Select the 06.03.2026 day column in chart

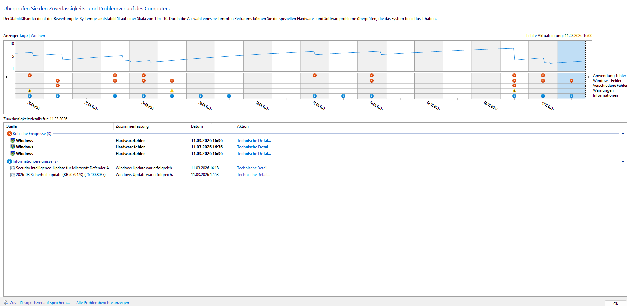pos(429,69)
